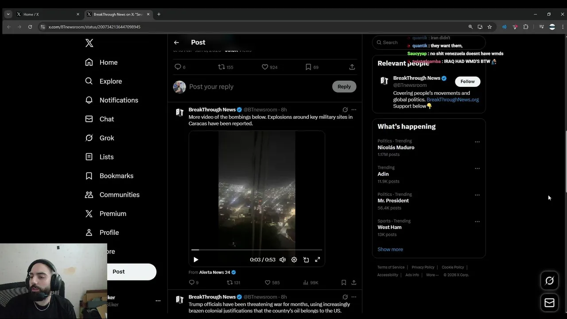
Task: Open floating Grok button
Action: click(x=550, y=281)
